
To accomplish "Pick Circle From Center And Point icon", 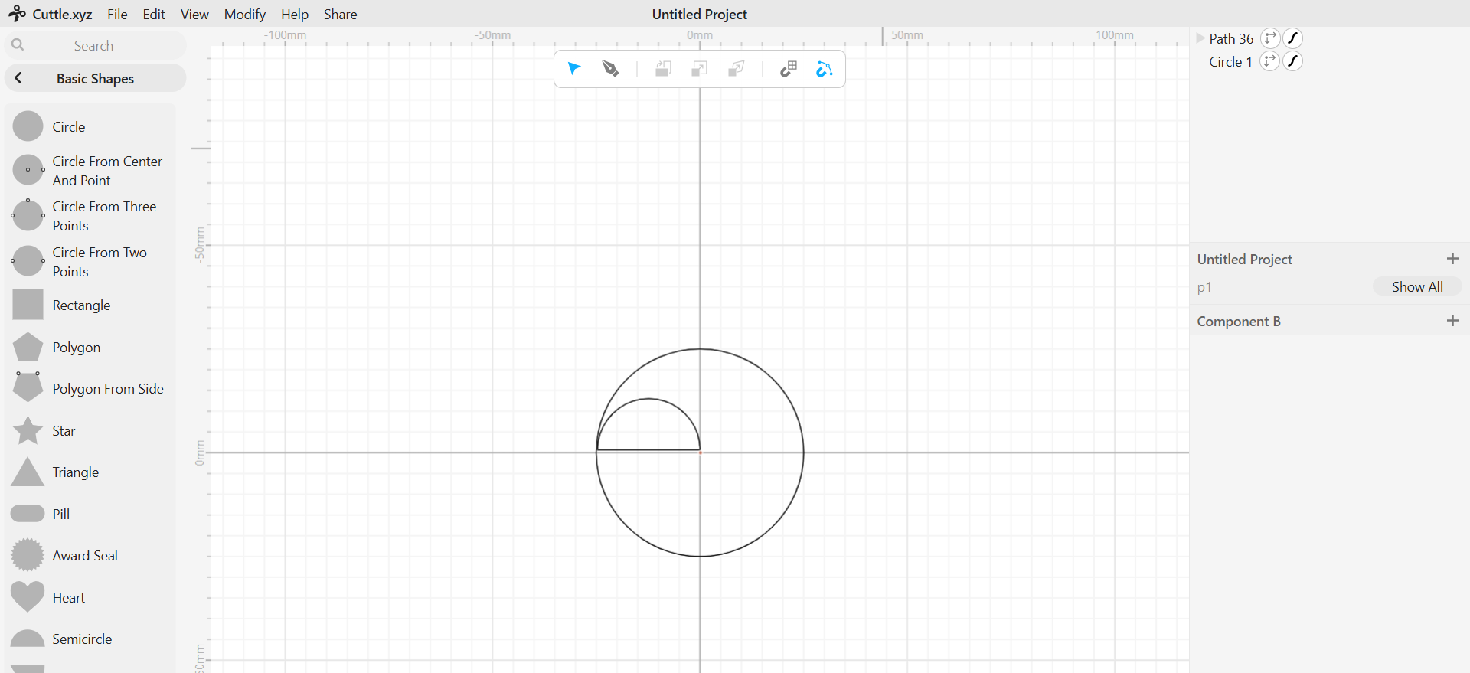I will click(x=28, y=170).
